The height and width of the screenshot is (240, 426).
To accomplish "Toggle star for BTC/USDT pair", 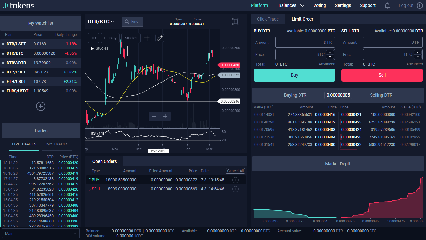I will point(3,72).
